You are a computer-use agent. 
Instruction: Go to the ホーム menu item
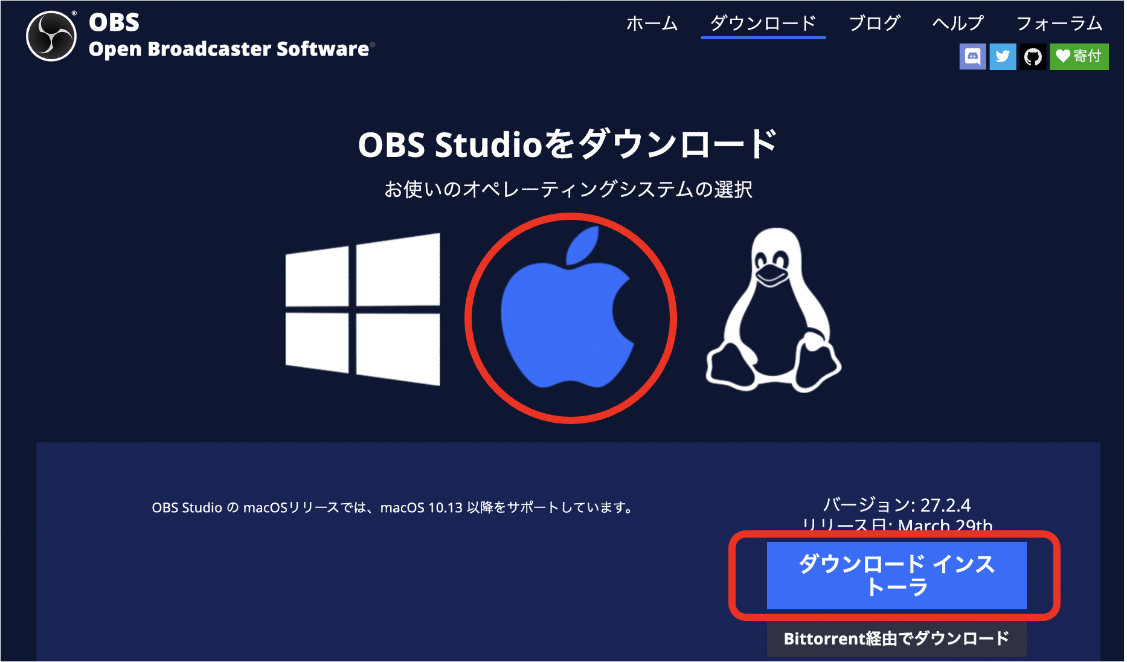[x=652, y=24]
